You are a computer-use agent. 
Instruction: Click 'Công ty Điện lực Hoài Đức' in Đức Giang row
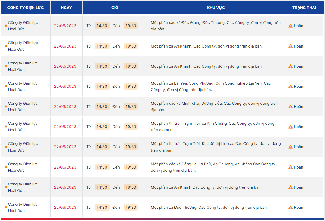pos(23,26)
